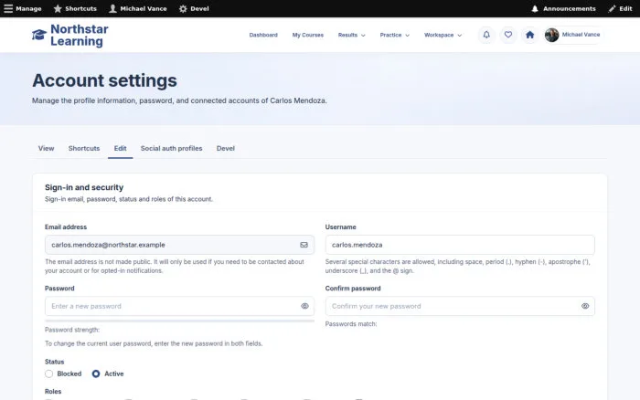
Task: Click the Northstar Learning graduation cap logo
Action: (39, 35)
